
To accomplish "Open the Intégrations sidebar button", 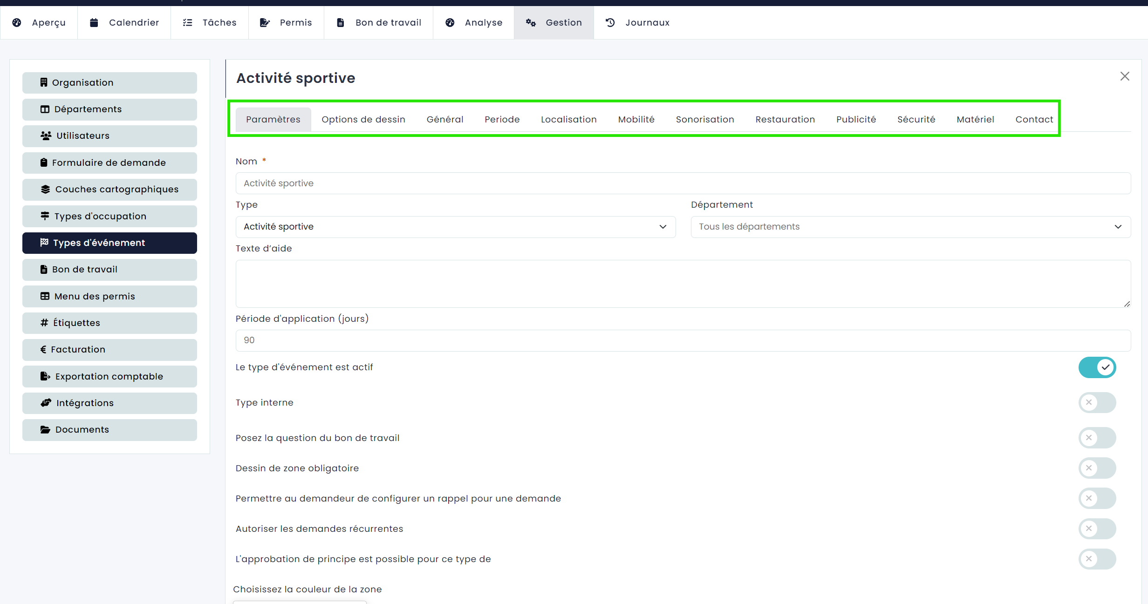I will point(109,403).
